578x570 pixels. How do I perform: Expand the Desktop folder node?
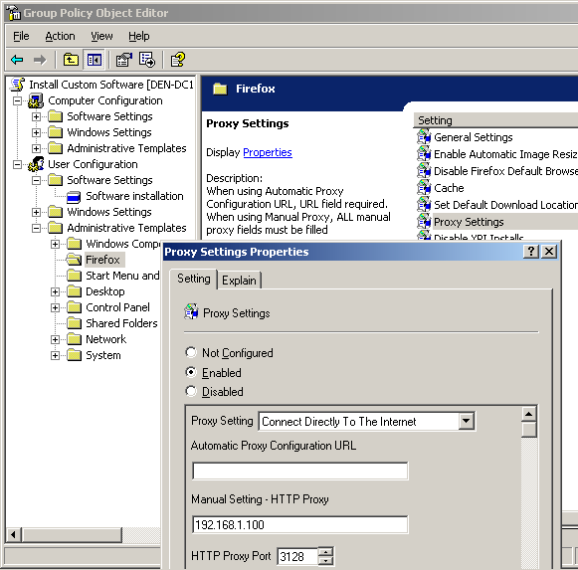tap(55, 292)
